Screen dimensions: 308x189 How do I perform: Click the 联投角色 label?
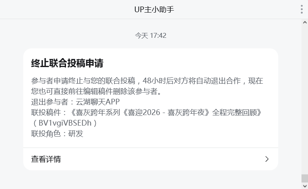coord(46,134)
